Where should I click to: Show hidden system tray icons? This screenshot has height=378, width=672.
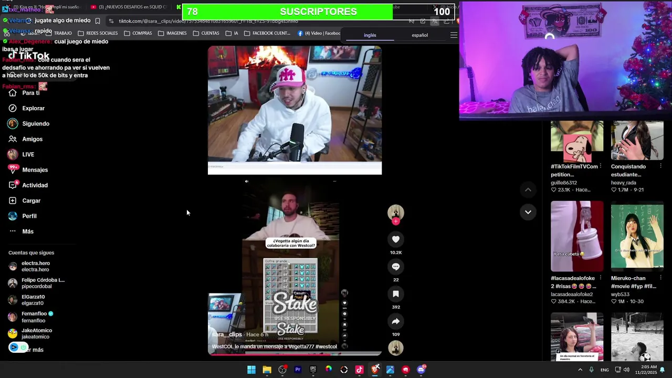pyautogui.click(x=580, y=370)
